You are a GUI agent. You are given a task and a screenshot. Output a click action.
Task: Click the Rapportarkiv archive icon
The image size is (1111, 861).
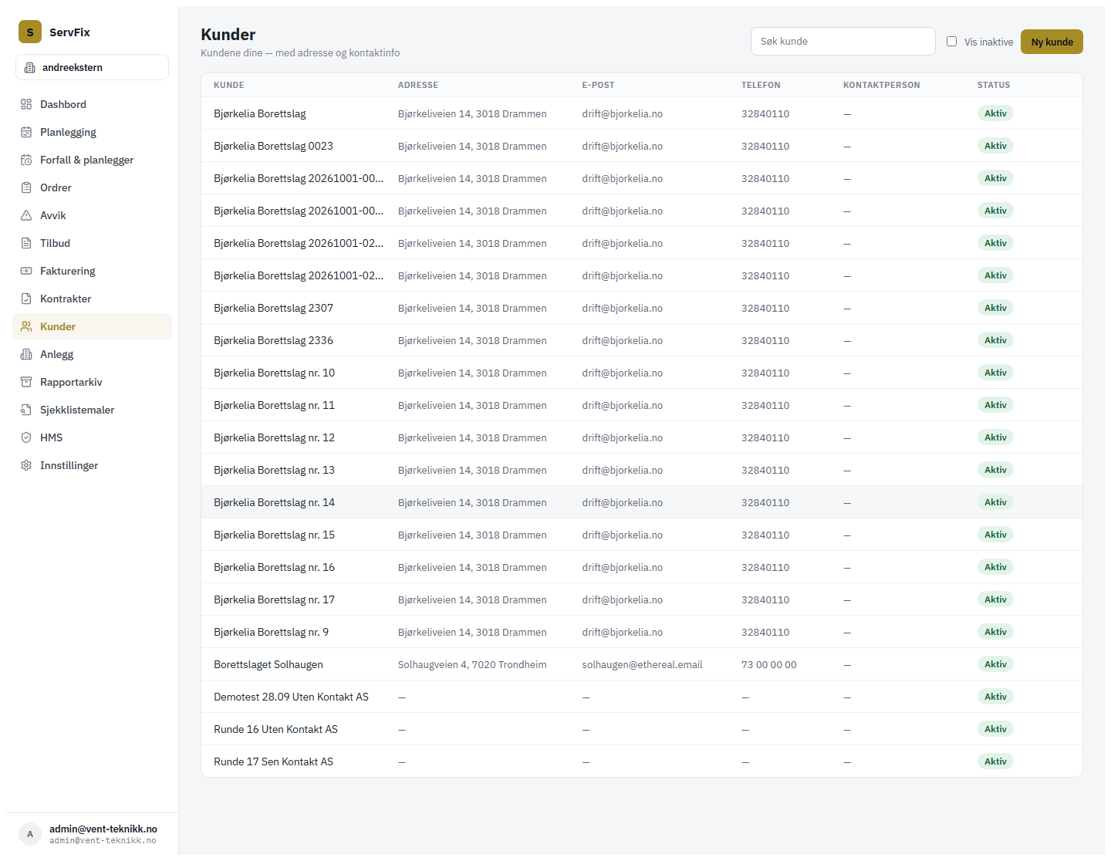(x=26, y=382)
